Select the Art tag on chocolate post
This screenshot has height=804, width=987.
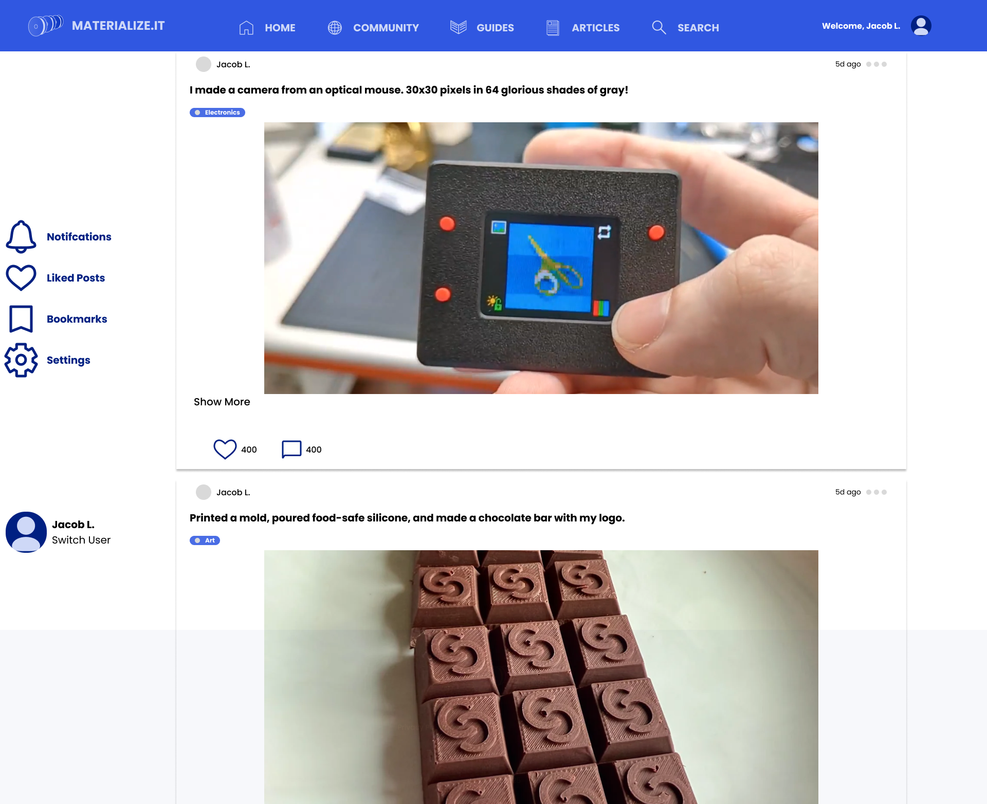point(205,540)
